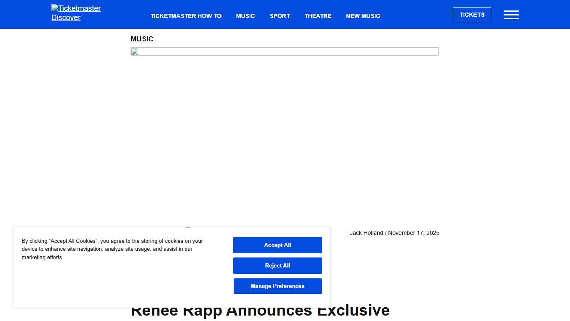Screen dimensions: 570x321
Task: Click the TICKETS button in the header
Action: coord(472,14)
